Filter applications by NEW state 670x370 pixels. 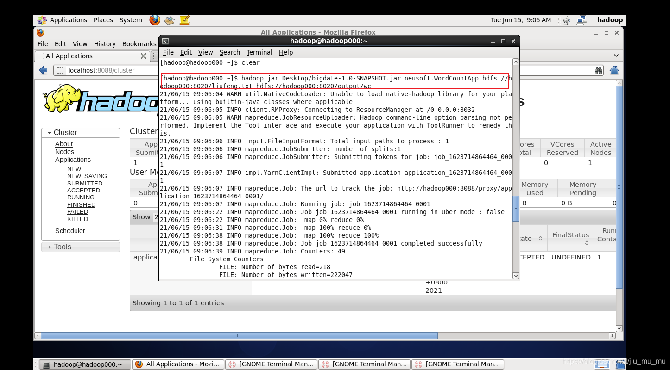pos(74,169)
